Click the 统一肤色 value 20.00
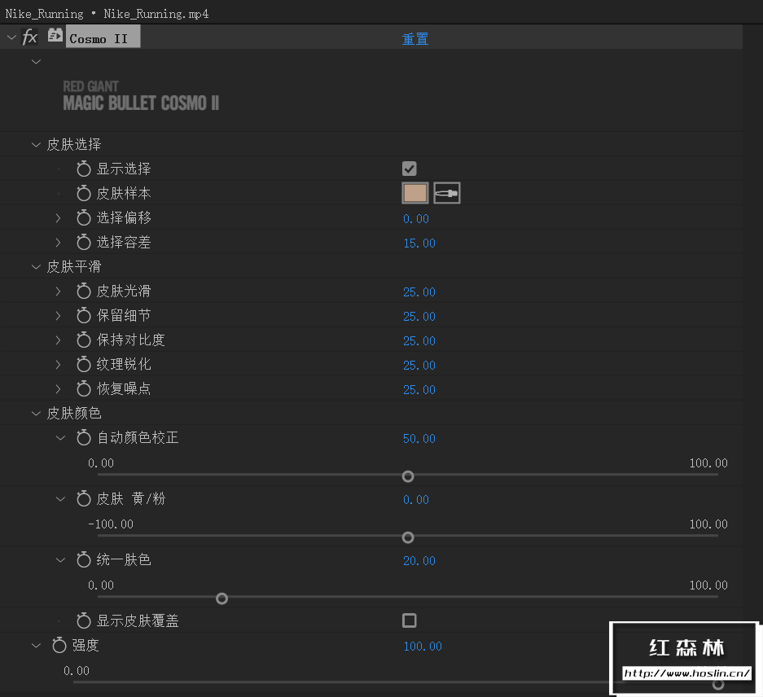The width and height of the screenshot is (763, 697). click(419, 561)
